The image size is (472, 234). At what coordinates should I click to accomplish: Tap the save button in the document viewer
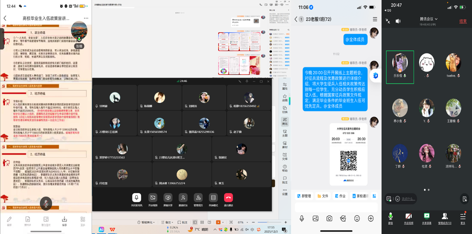(x=64, y=221)
